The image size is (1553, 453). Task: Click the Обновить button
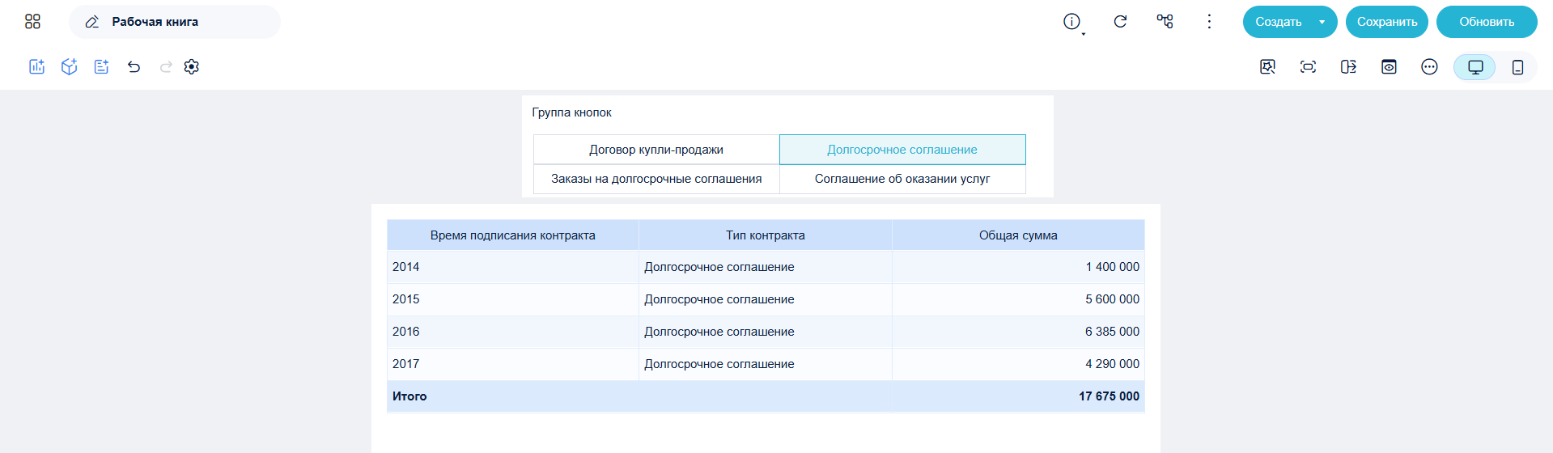pos(1487,22)
